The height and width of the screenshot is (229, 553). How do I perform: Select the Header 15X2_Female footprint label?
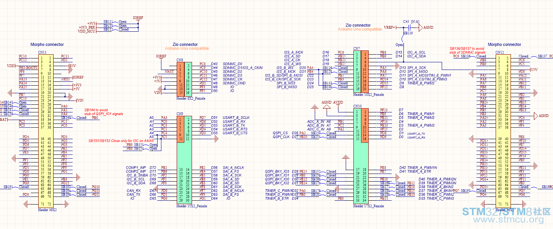(192, 206)
